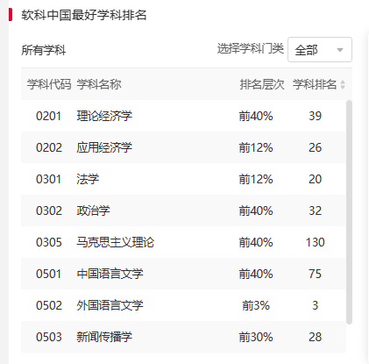Select the 新闻传播学 subject row
Image resolution: width=369 pixels, height=364 pixels.
183,337
